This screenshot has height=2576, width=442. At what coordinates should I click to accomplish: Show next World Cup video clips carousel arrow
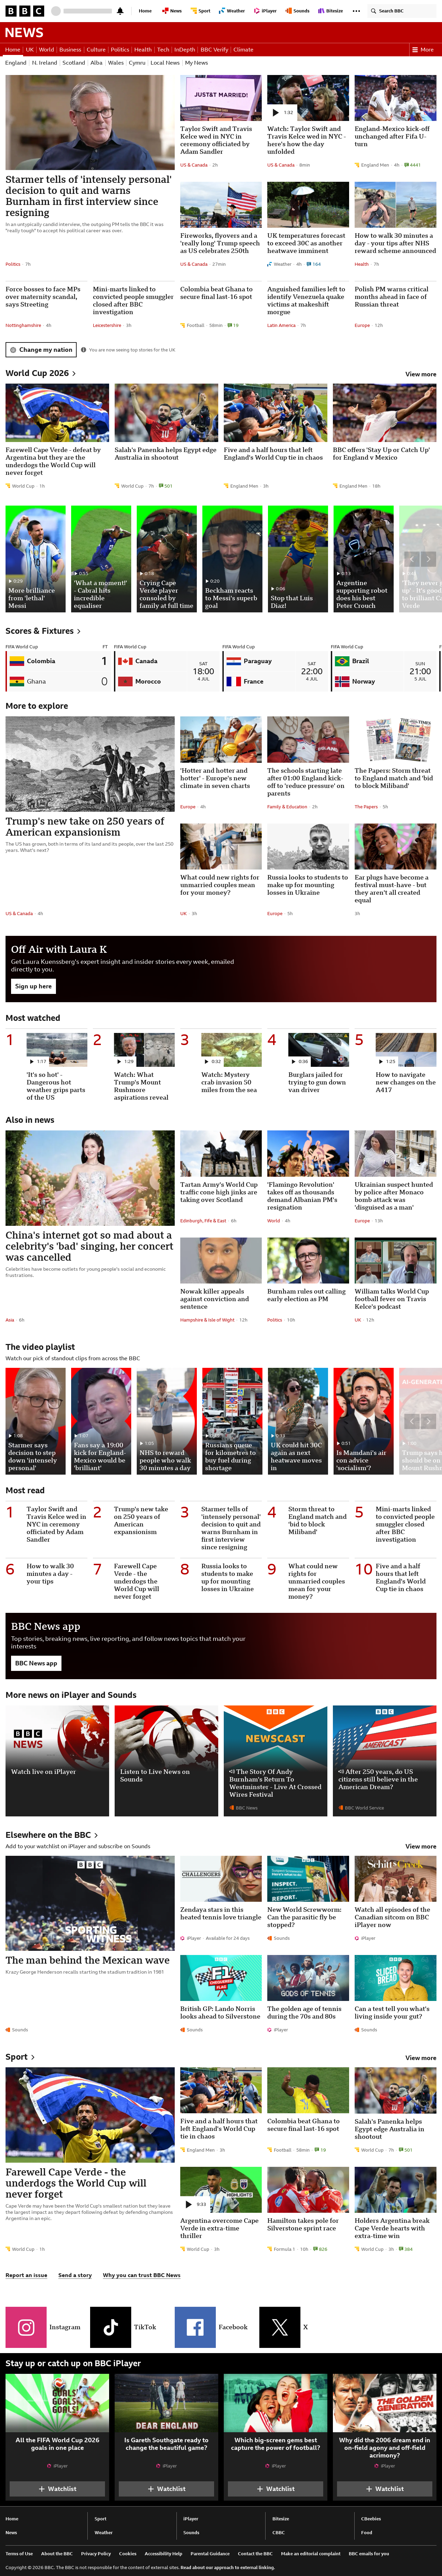pyautogui.click(x=428, y=559)
